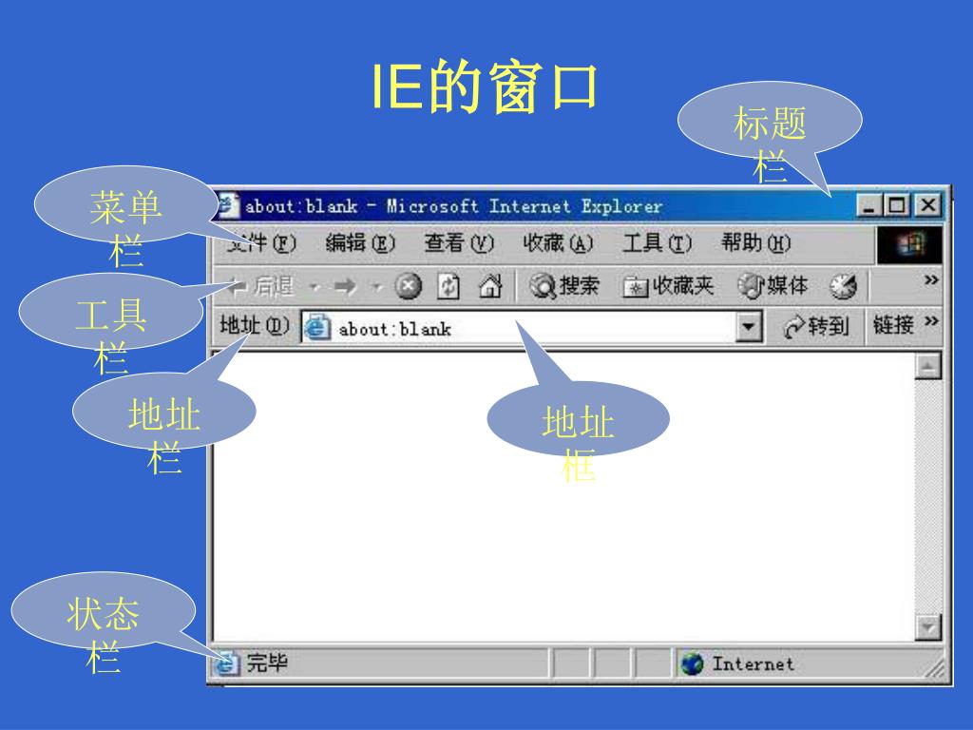Image resolution: width=973 pixels, height=730 pixels.
Task: Open the 查看(V) menu
Action: coord(459,242)
